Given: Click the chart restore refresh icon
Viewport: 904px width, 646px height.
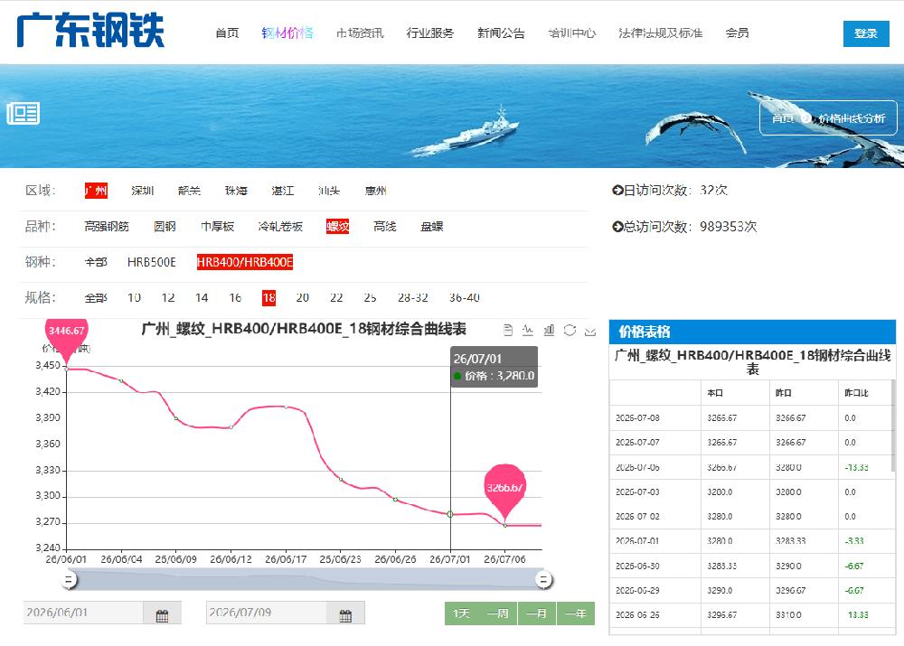Looking at the screenshot, I should [x=570, y=330].
